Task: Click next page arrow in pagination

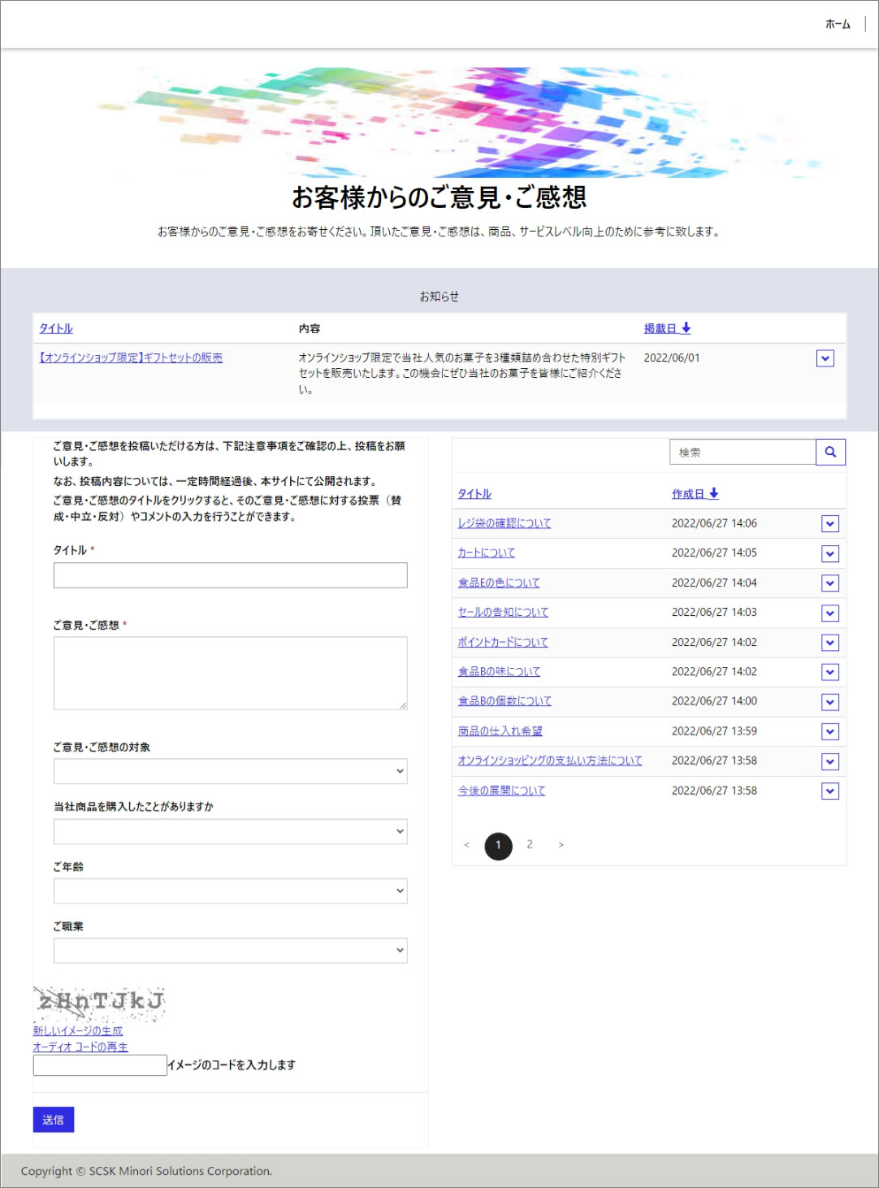Action: (561, 845)
